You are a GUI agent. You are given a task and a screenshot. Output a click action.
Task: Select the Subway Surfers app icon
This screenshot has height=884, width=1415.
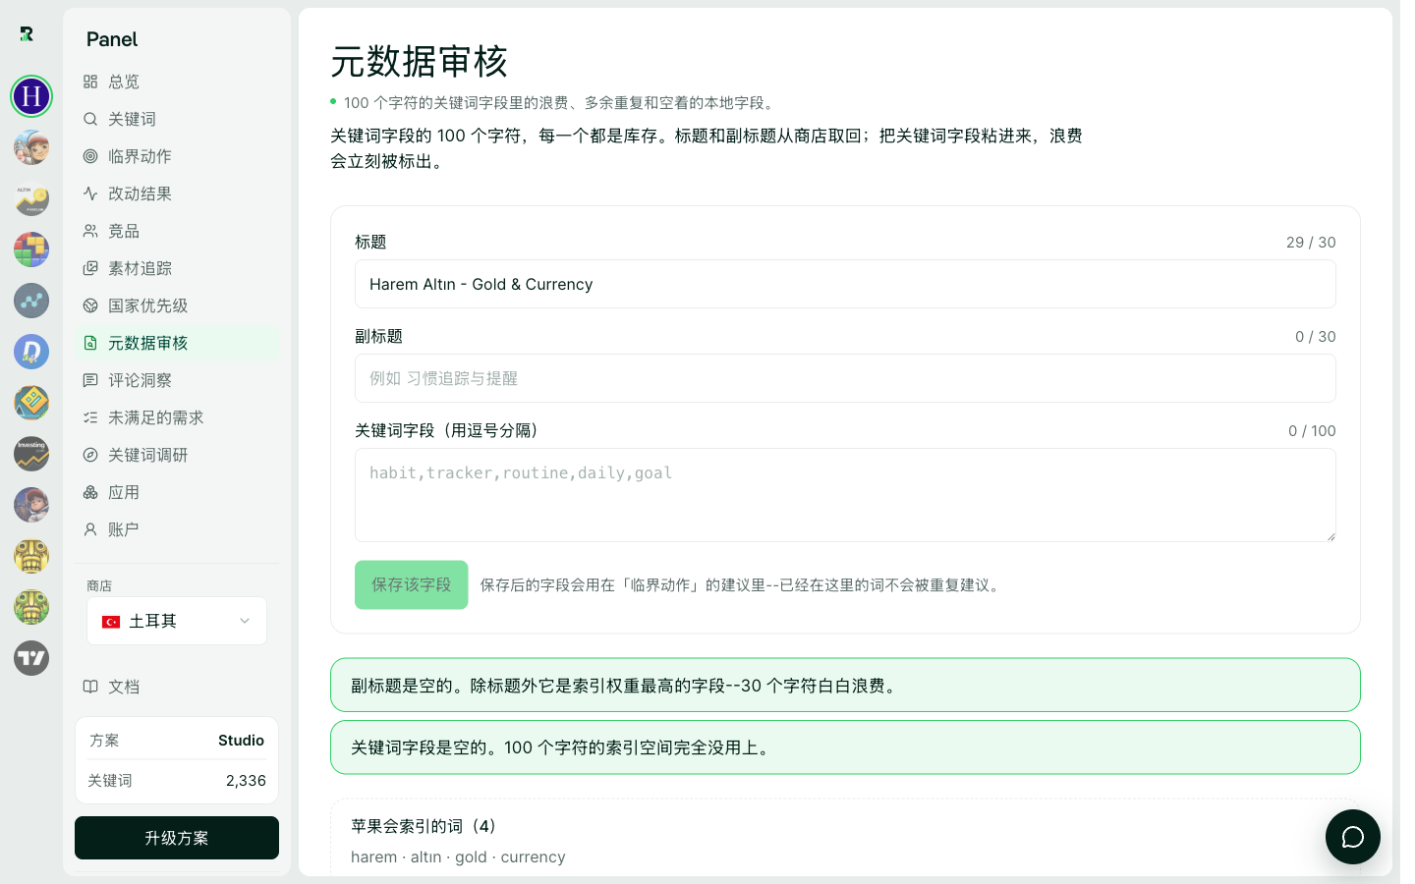tap(31, 147)
